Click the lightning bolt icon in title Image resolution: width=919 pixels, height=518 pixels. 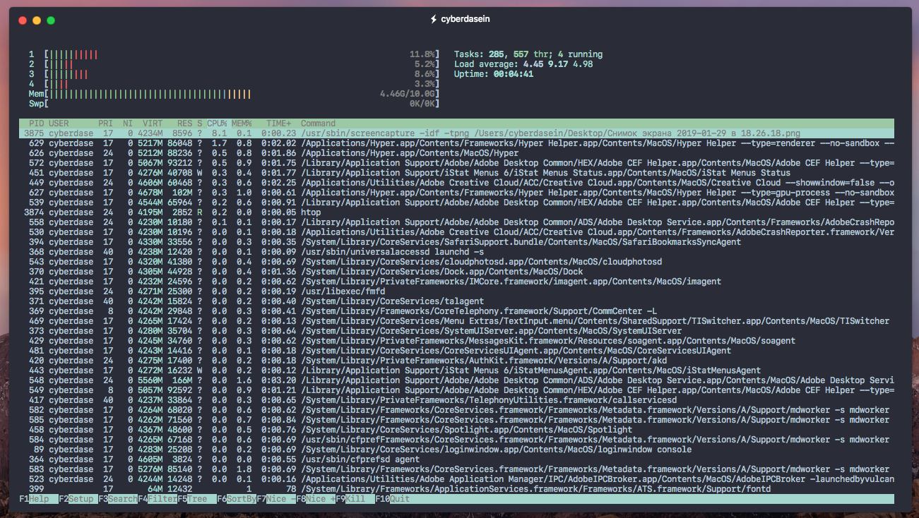coord(434,20)
